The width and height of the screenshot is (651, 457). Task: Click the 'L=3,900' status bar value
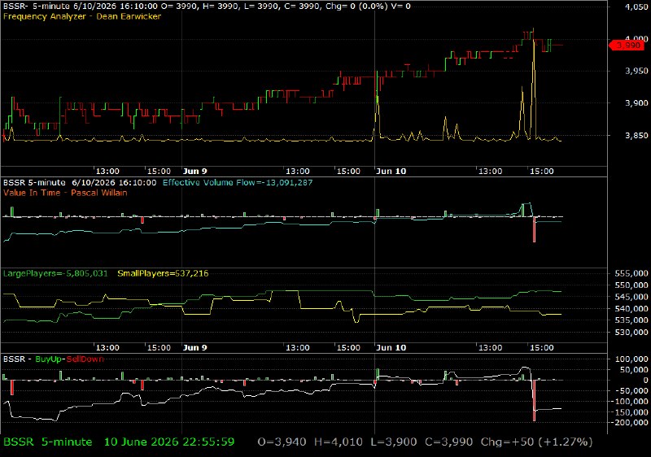pos(394,442)
